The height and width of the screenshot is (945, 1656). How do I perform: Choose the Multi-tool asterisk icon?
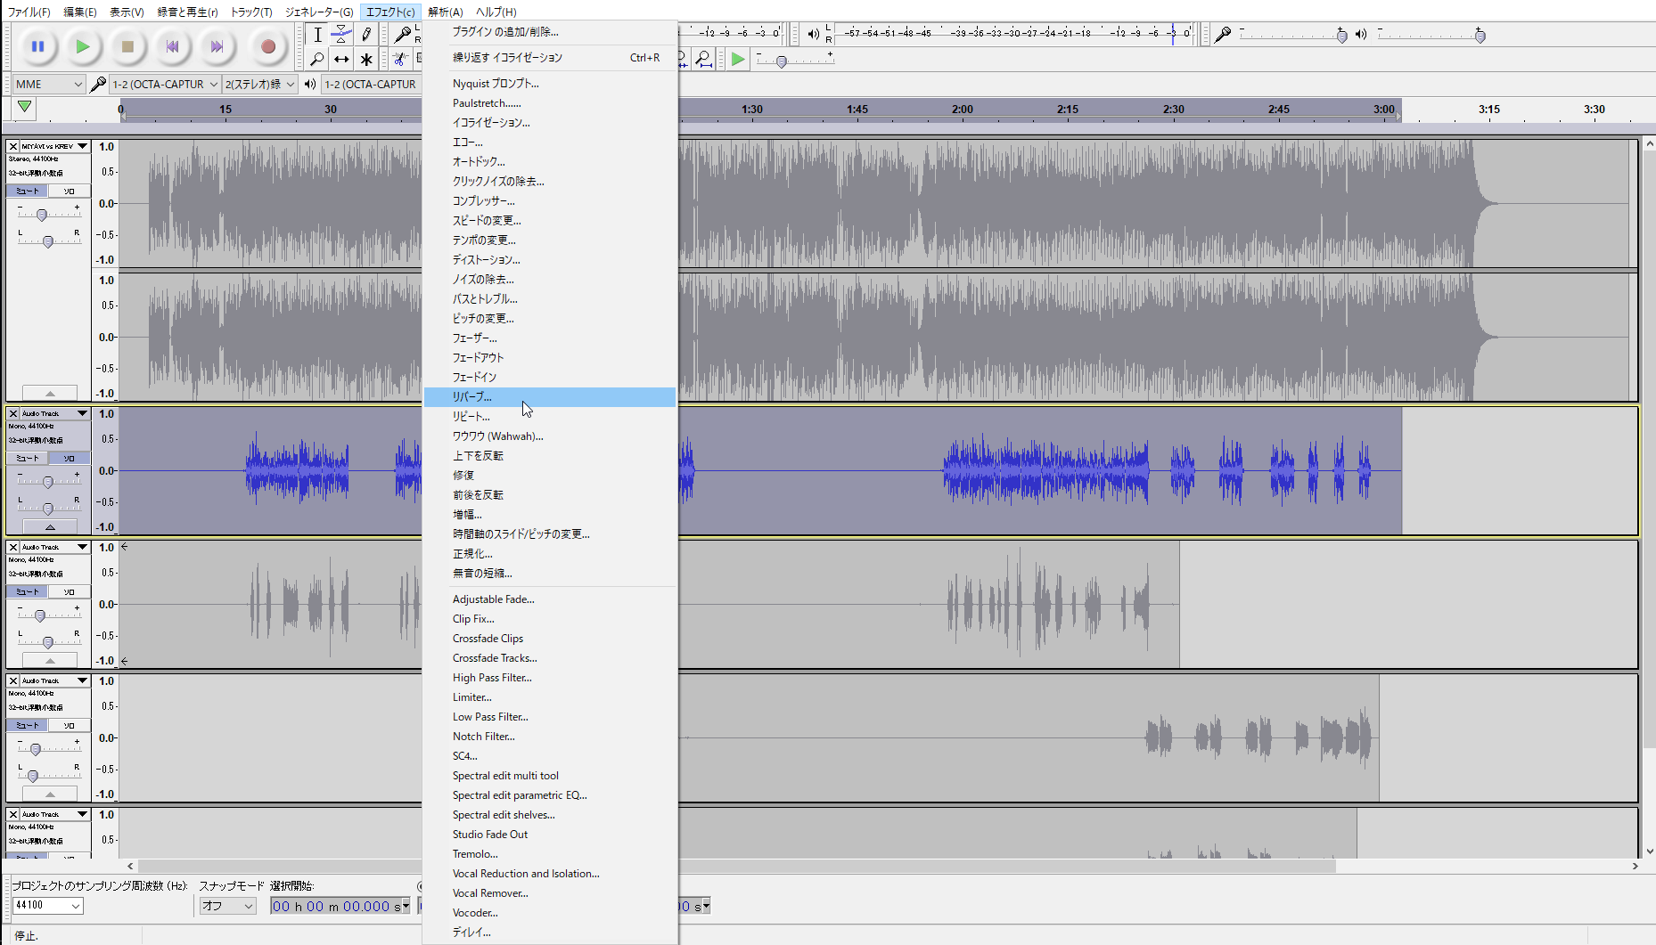coord(366,59)
